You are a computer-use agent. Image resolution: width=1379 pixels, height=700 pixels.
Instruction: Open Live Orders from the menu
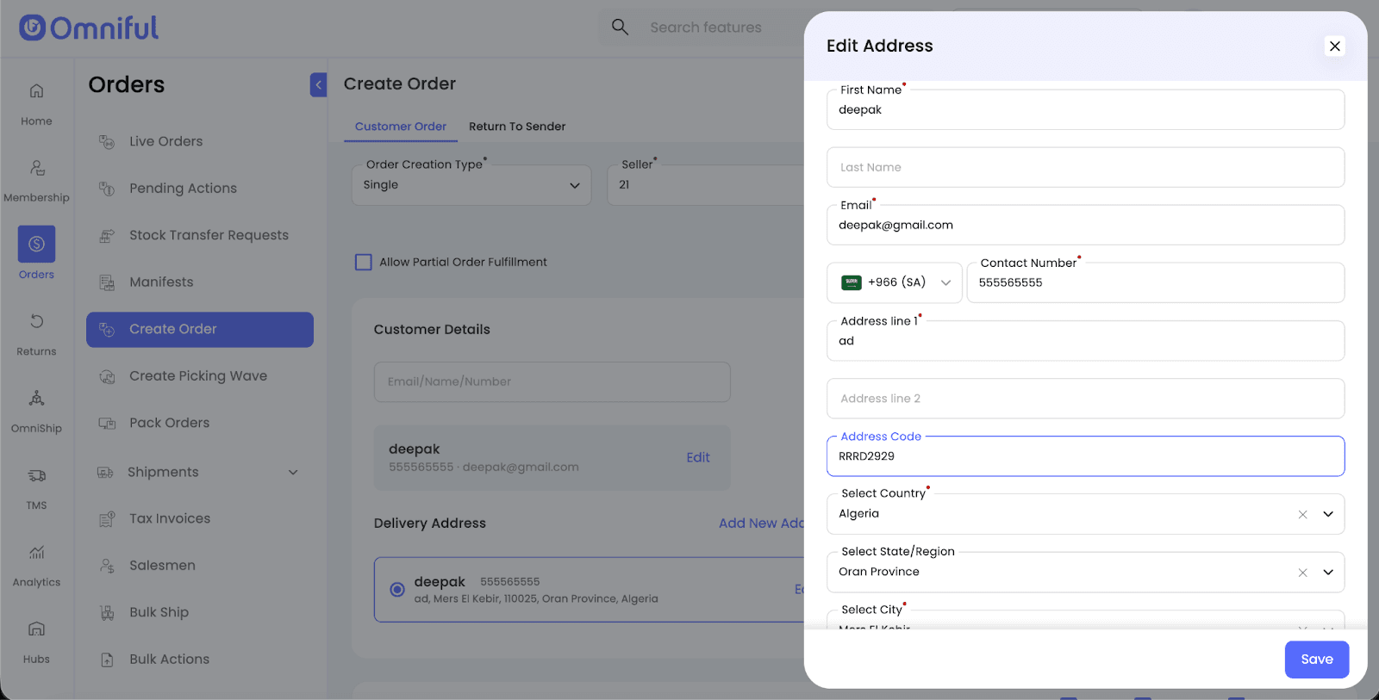click(165, 141)
